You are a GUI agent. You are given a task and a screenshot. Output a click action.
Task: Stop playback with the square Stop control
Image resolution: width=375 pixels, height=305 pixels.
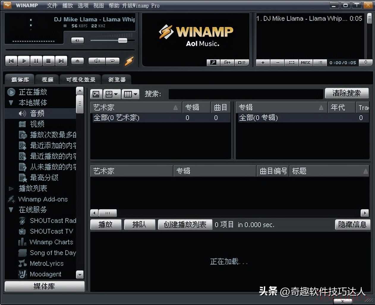click(48, 61)
